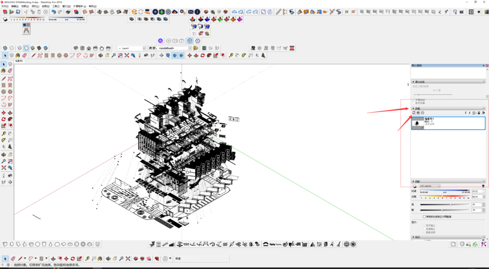Switch to Front view house icon
Image resolution: width=489 pixels, height=269 pixels.
click(89, 48)
